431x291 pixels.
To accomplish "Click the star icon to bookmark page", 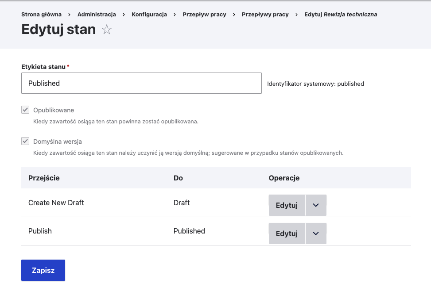I will point(107,30).
